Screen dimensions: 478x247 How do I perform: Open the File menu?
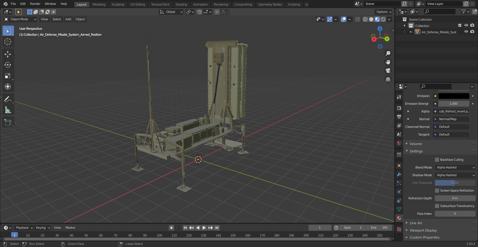(13, 4)
